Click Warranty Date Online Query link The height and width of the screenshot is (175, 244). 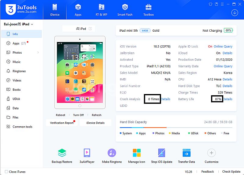(x=223, y=66)
